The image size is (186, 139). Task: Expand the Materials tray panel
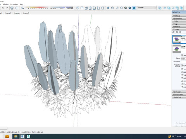click(x=179, y=16)
